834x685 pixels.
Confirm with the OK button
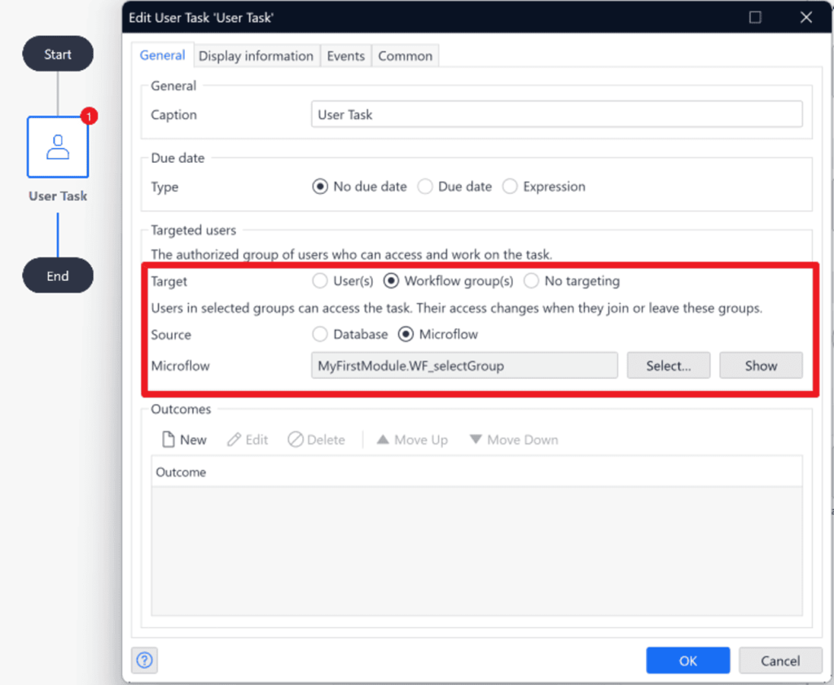click(x=687, y=661)
